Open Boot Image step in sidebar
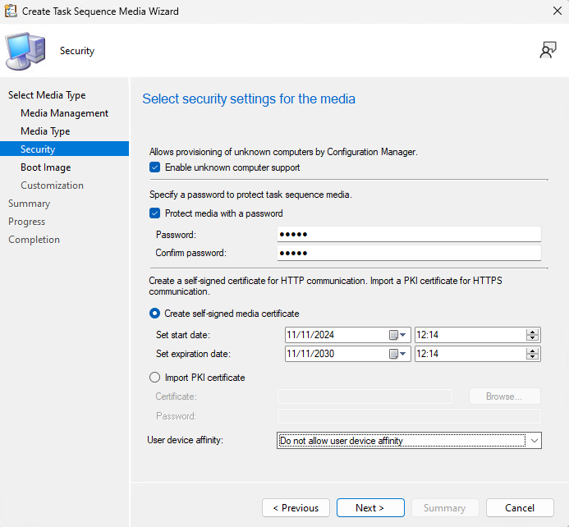 pos(45,167)
